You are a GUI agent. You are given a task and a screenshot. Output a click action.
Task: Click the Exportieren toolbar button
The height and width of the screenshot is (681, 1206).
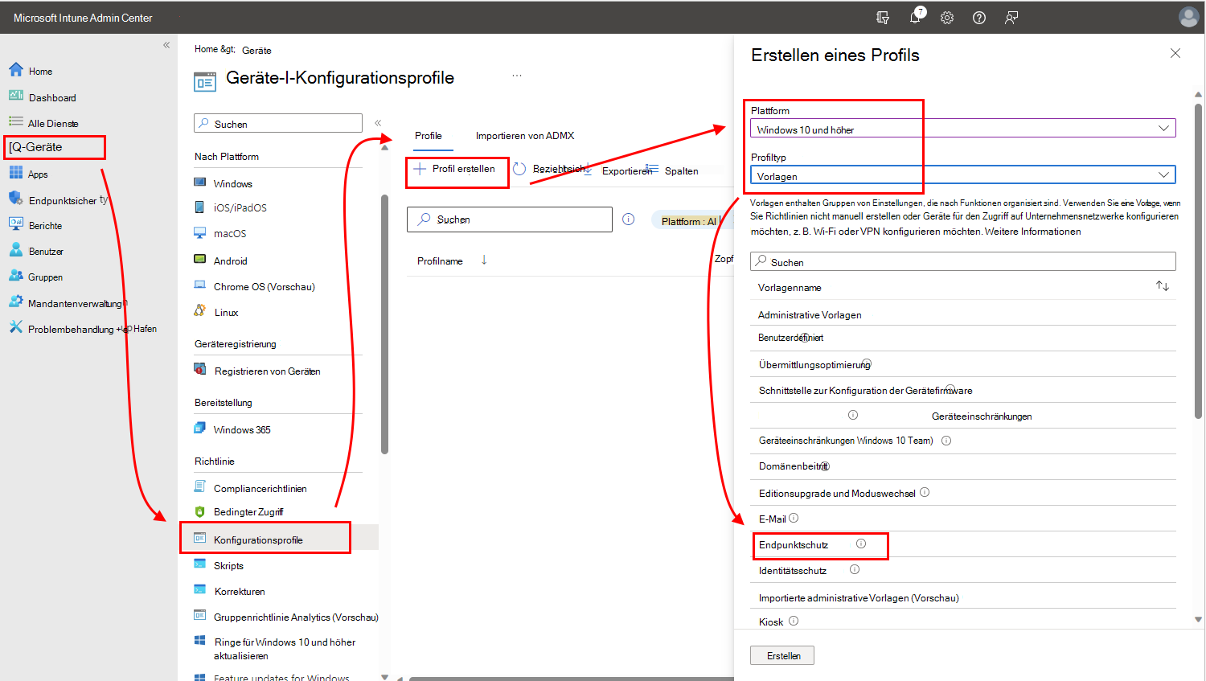click(617, 170)
